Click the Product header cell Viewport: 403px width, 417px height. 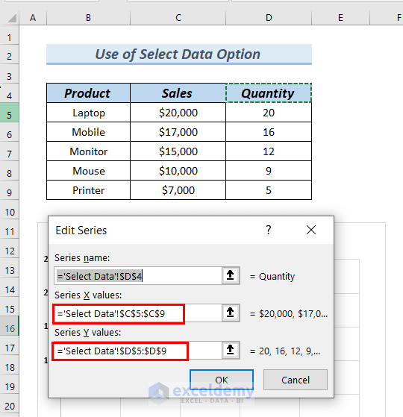88,93
